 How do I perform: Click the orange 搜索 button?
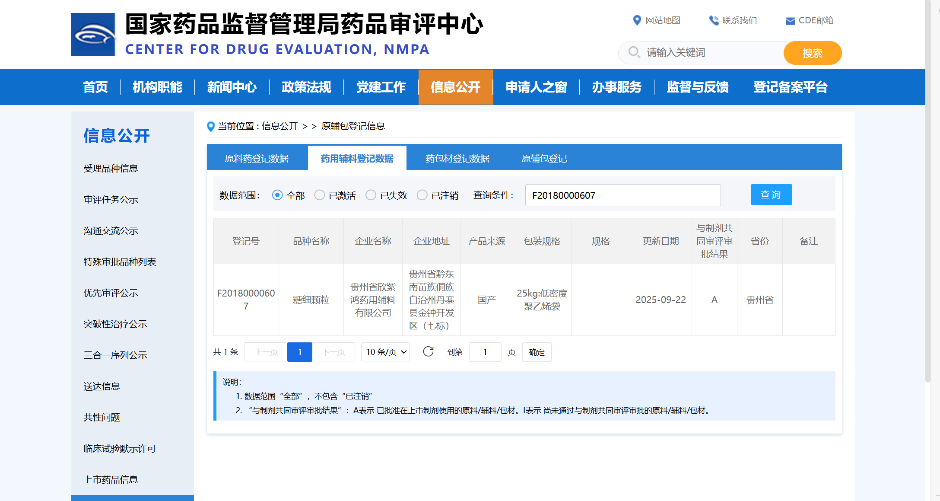coord(812,53)
